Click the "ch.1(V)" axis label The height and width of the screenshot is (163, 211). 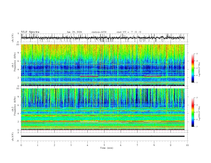pos(13,38)
